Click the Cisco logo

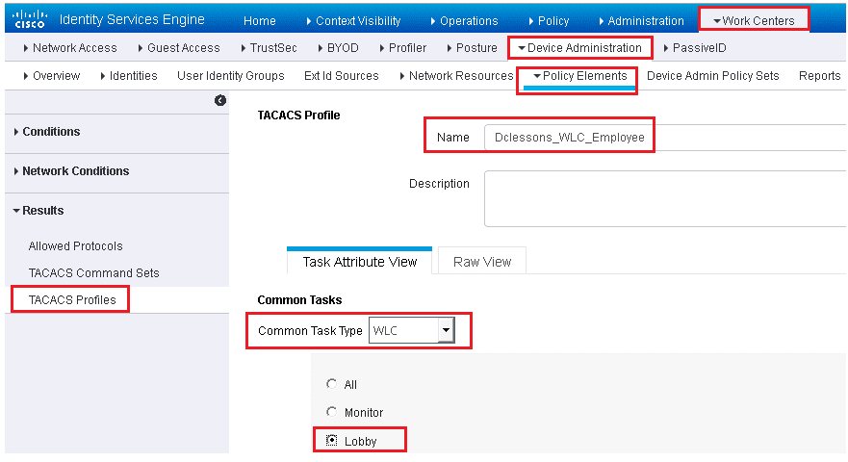coord(30,19)
